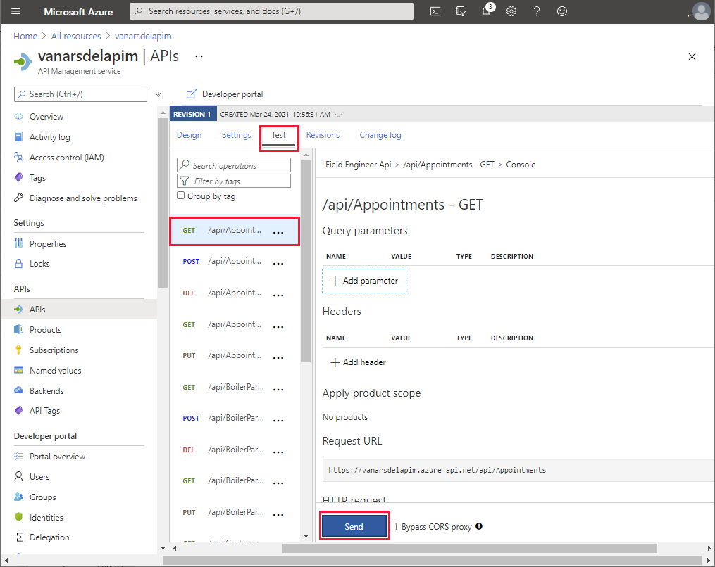This screenshot has width=715, height=567.
Task: Open the user account avatar
Action: 701,11
